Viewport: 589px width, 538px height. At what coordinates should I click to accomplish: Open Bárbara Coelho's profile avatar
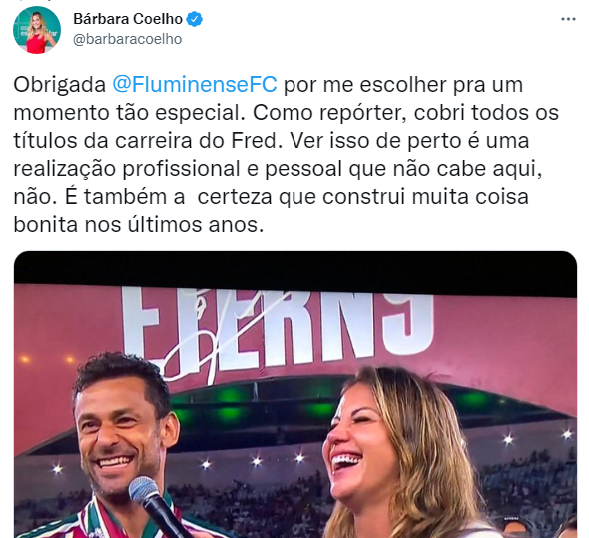coord(36,30)
